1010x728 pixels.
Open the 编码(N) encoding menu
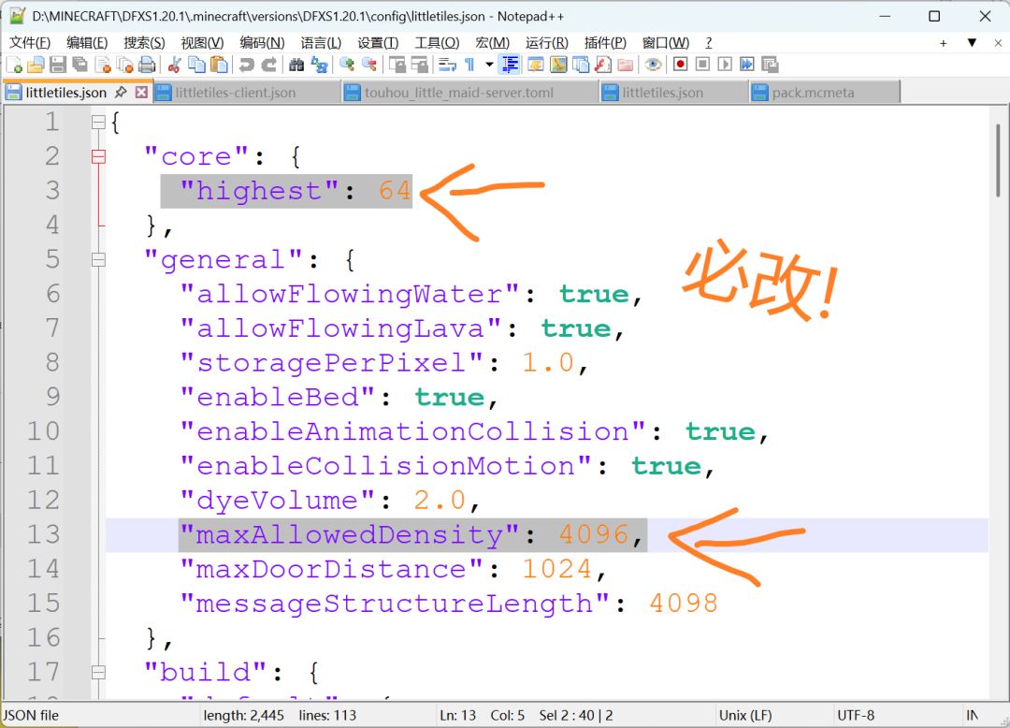click(262, 42)
